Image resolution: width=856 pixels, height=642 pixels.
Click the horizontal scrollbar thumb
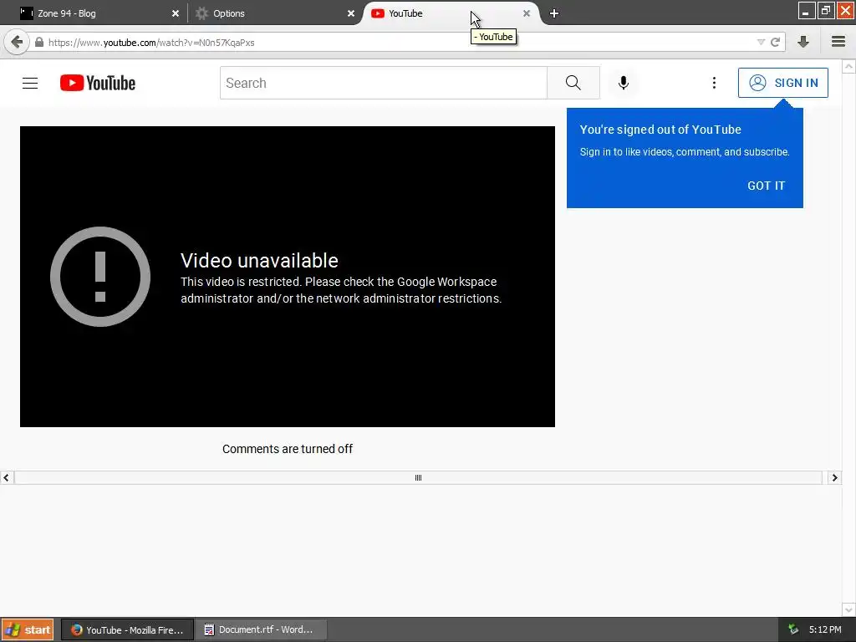click(418, 477)
